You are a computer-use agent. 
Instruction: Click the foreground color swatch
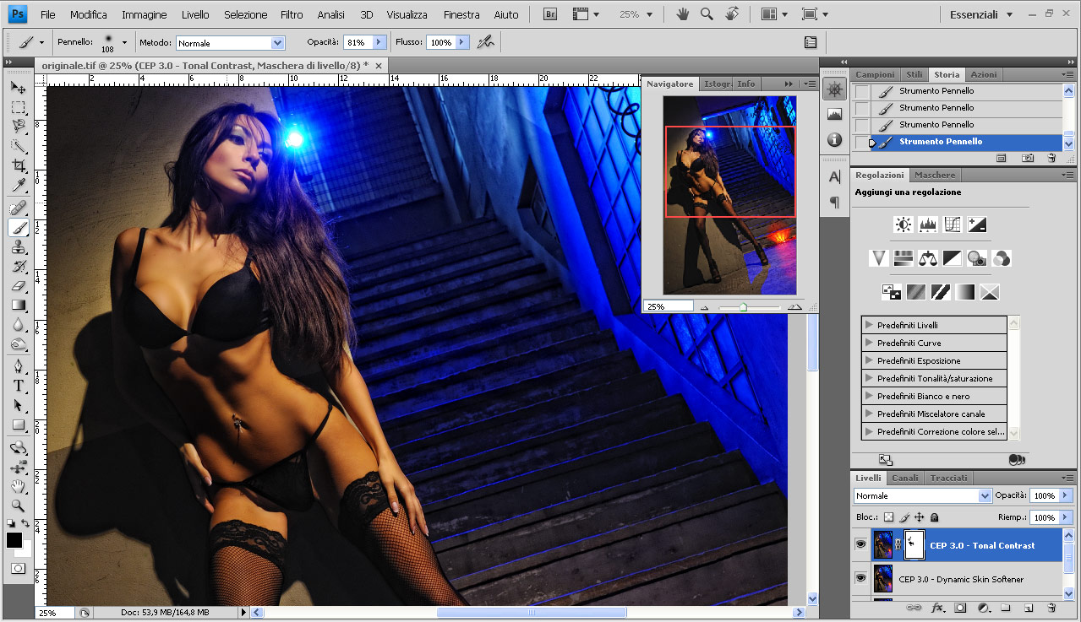(14, 540)
